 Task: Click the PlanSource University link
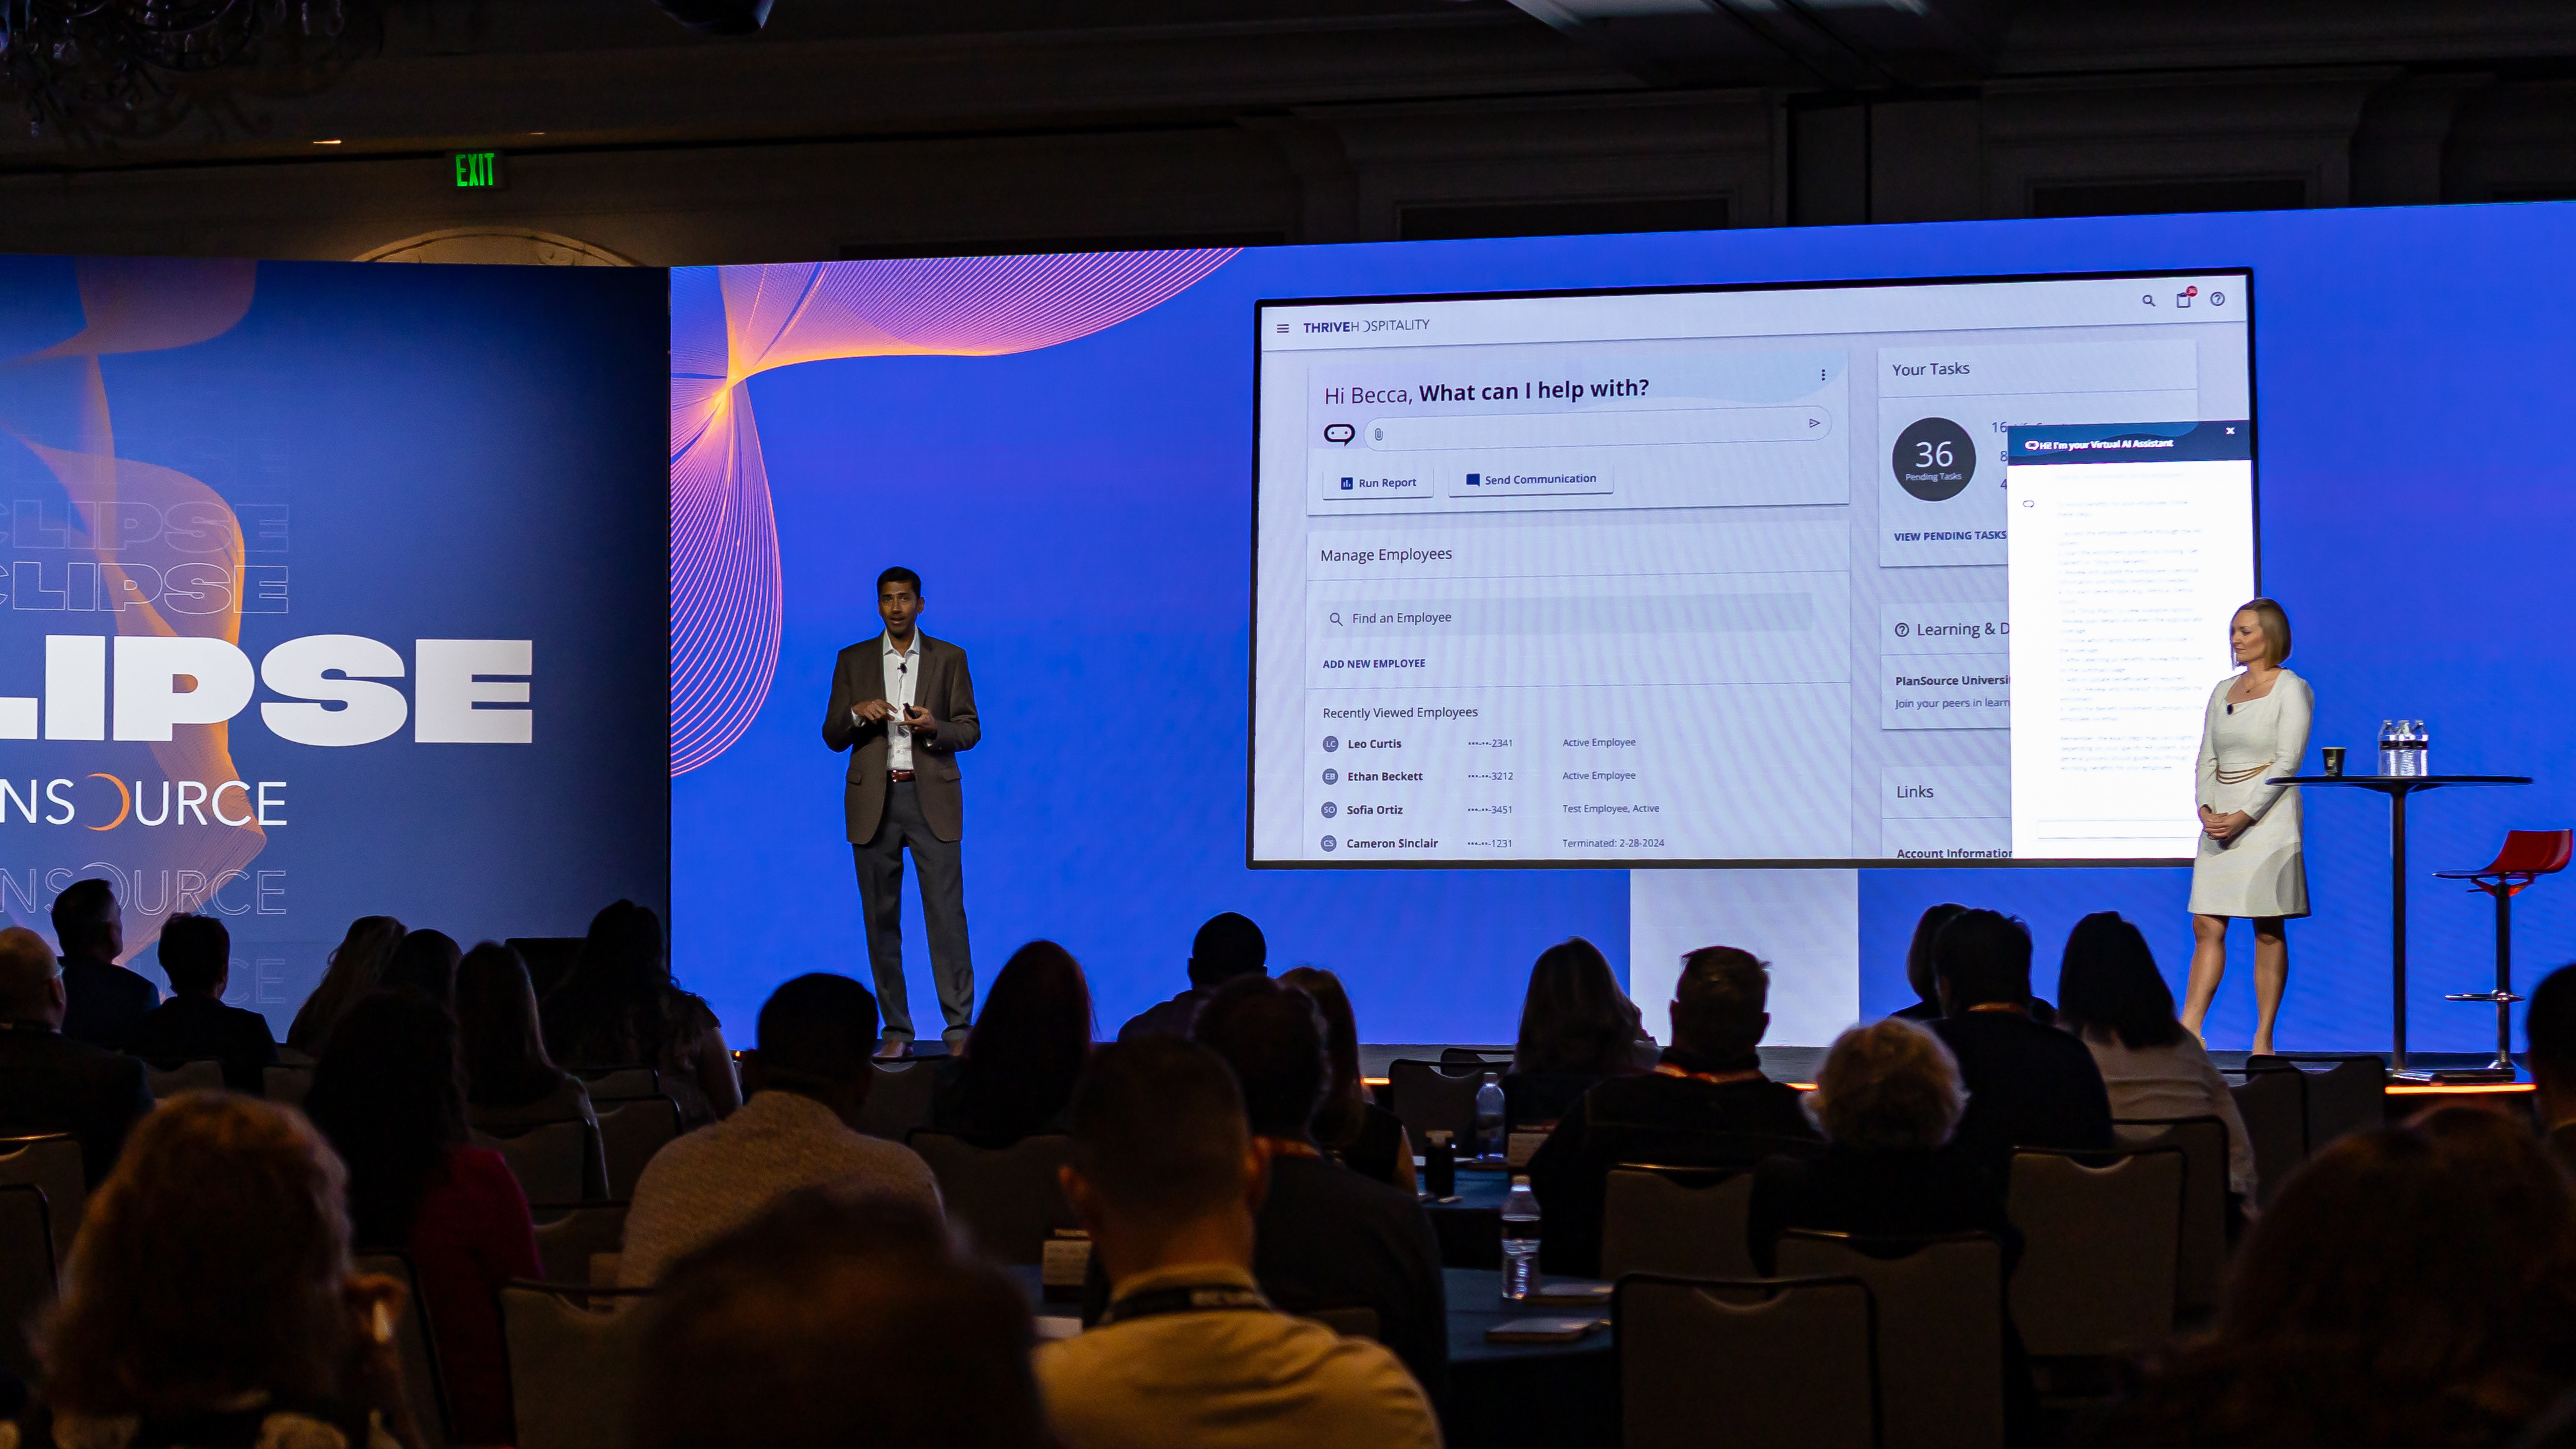pos(1952,681)
